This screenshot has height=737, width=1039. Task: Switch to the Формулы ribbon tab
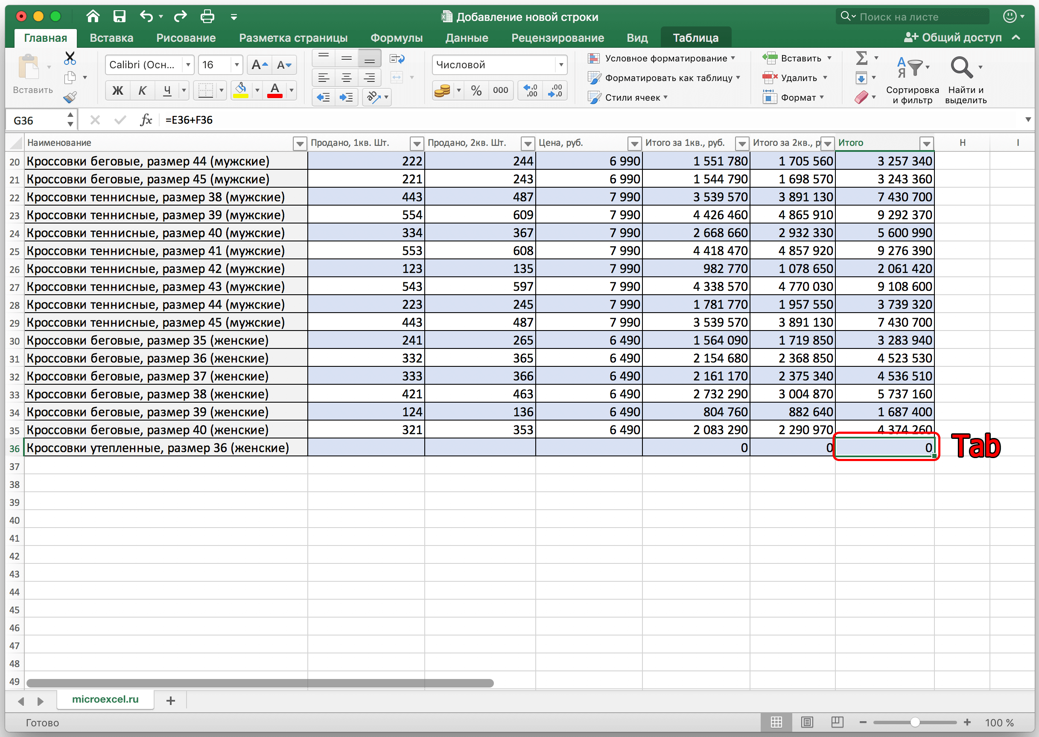tap(396, 38)
